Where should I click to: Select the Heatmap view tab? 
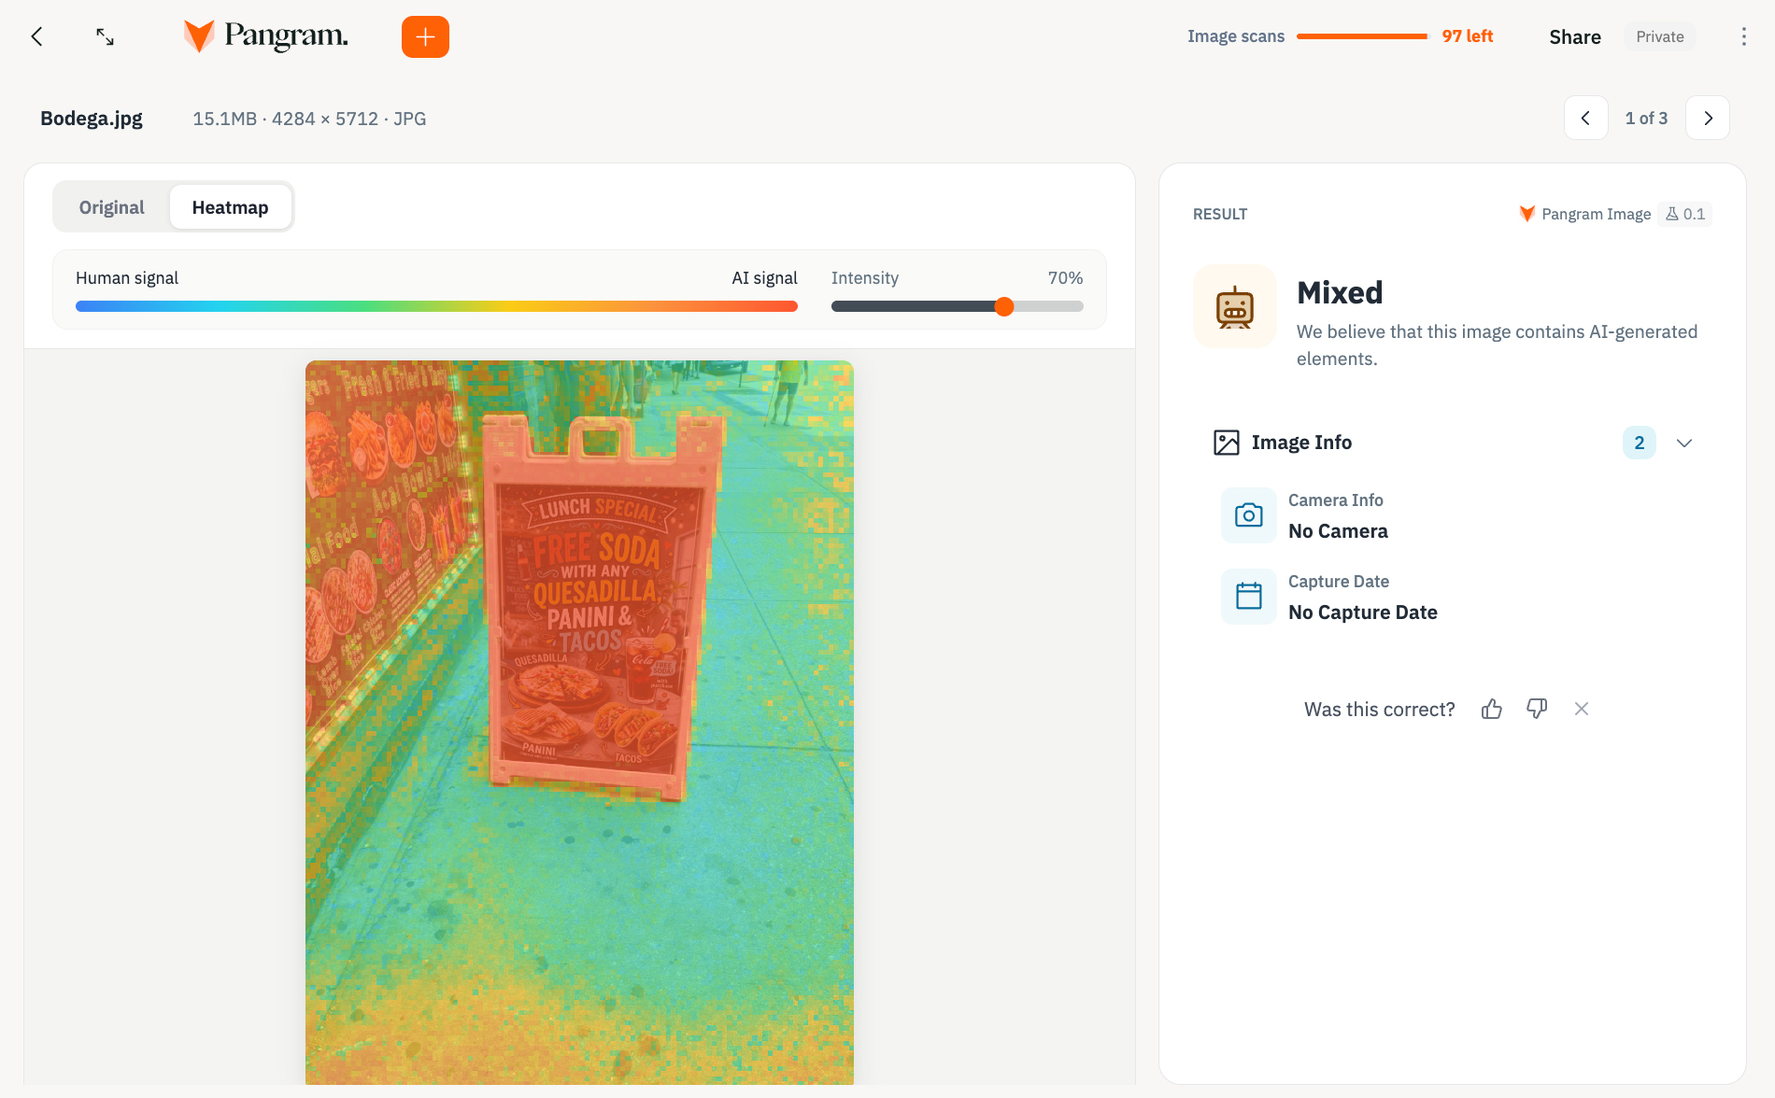(x=230, y=207)
